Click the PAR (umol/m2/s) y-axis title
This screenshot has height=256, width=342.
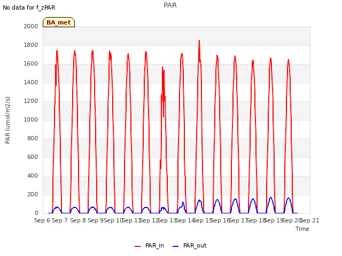(7, 120)
